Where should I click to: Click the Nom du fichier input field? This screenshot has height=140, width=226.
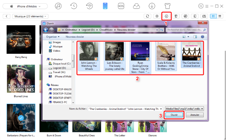[x=123, y=109]
